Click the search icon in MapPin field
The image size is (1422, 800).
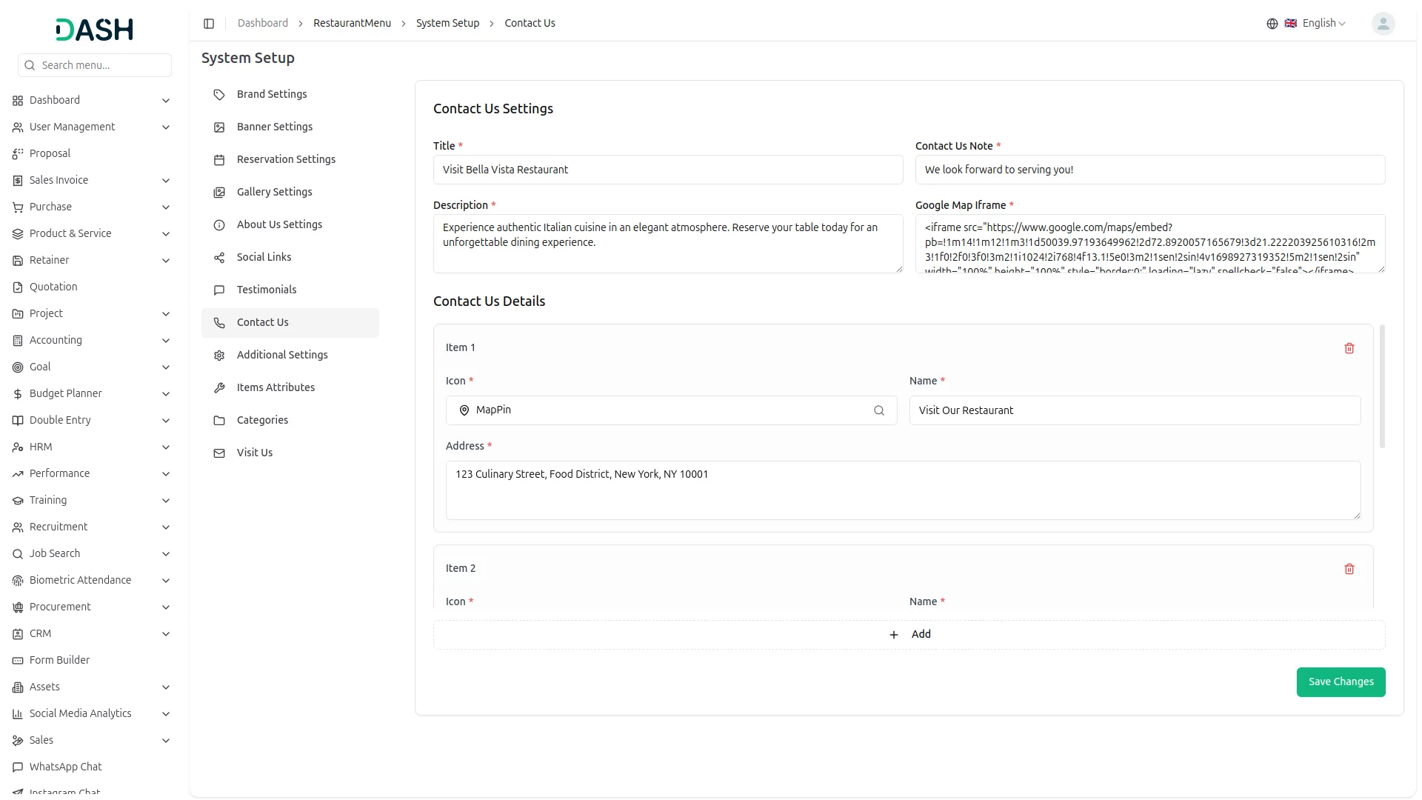878,410
